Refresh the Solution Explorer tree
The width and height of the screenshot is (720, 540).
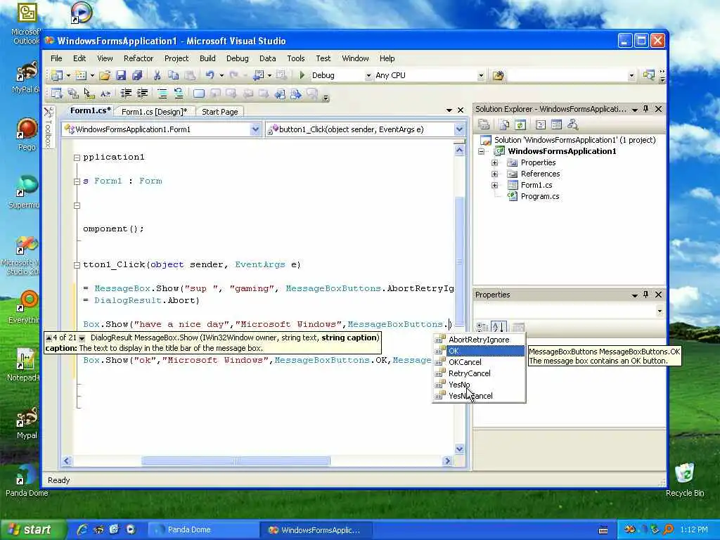pos(520,124)
